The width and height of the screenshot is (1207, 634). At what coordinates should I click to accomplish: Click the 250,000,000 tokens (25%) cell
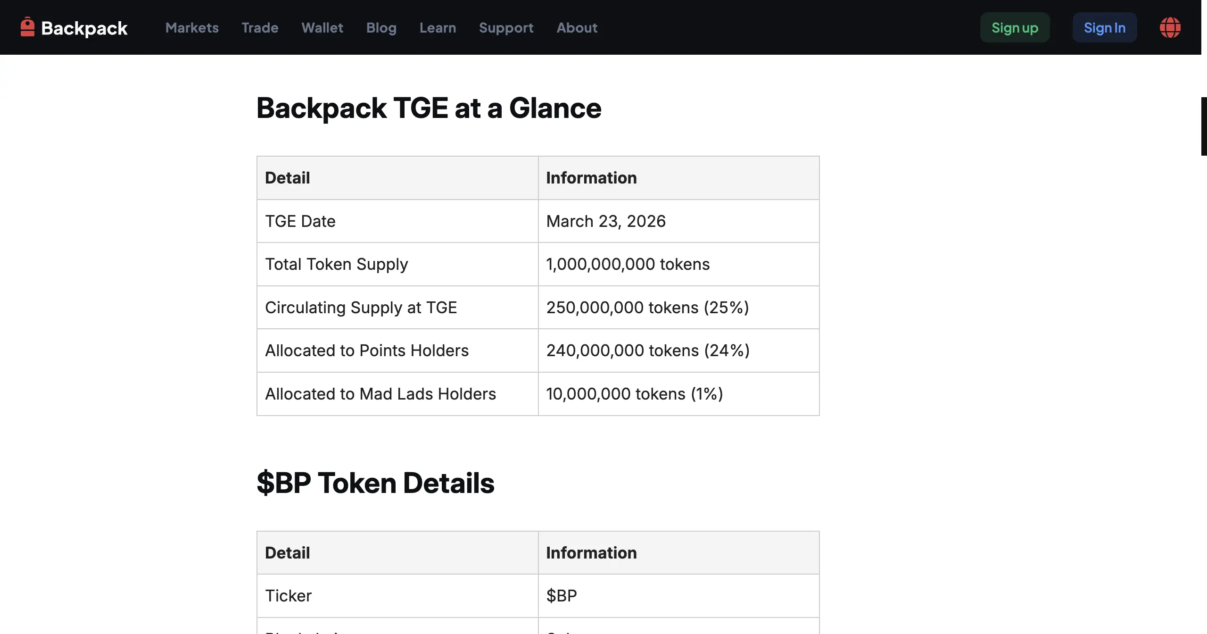click(x=679, y=307)
